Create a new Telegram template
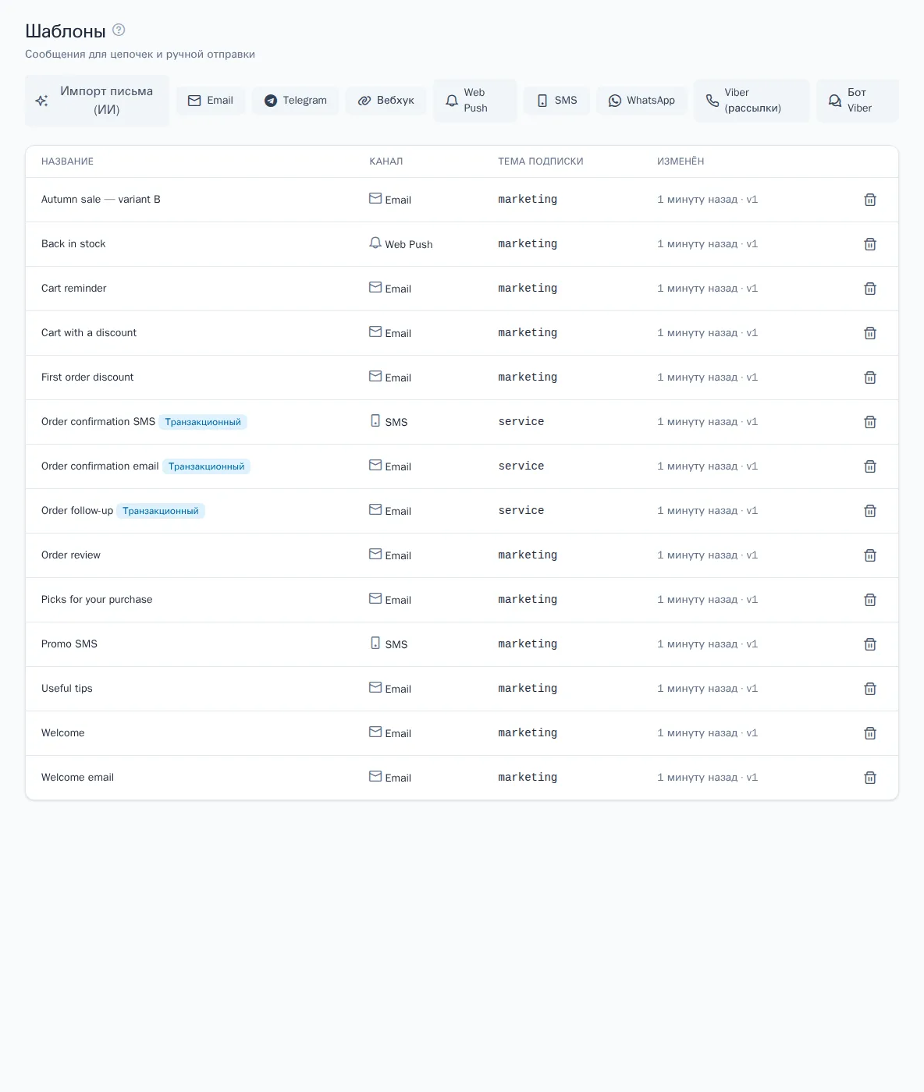Image resolution: width=924 pixels, height=1092 pixels. [x=295, y=101]
